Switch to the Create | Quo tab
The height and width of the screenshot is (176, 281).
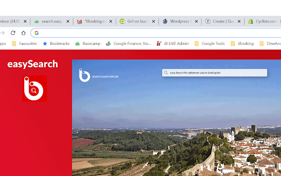tap(223, 22)
